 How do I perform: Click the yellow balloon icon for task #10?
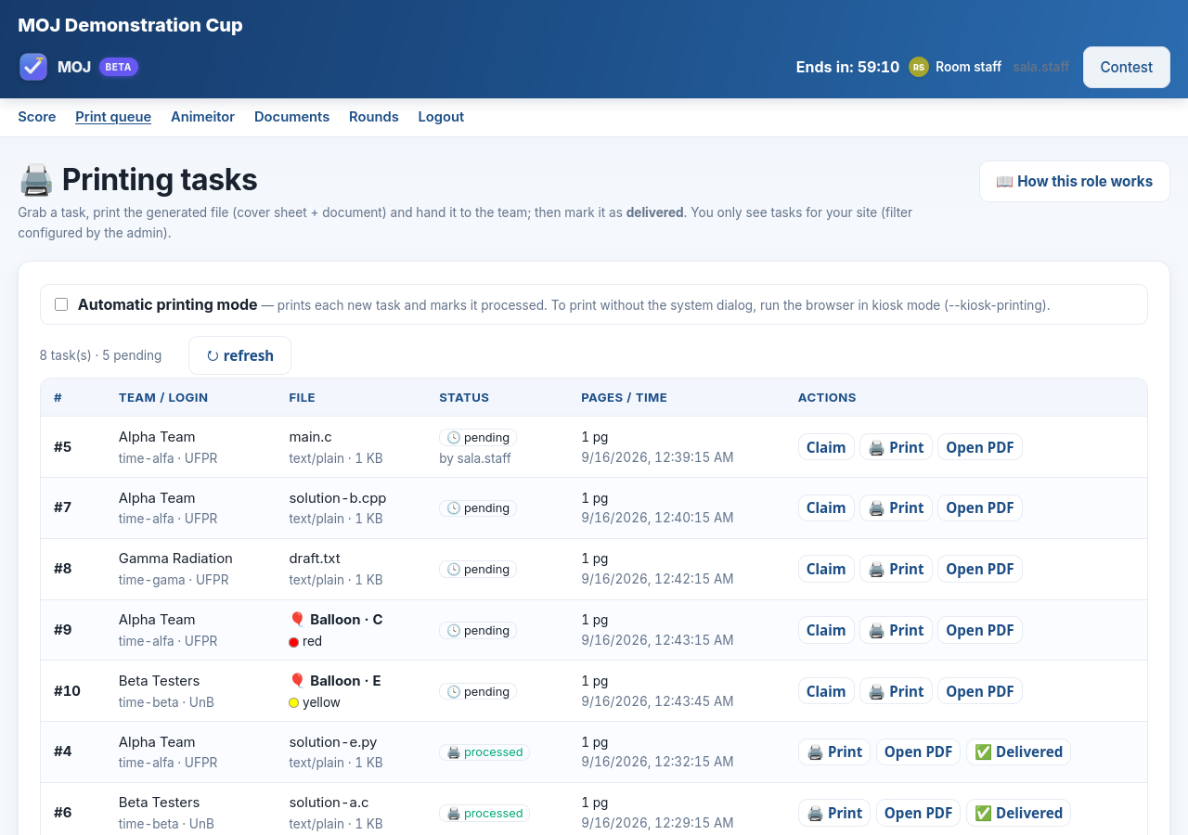pyautogui.click(x=297, y=681)
